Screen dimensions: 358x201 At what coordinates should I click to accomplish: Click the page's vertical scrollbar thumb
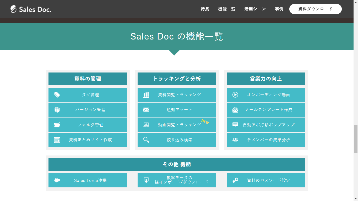356,139
